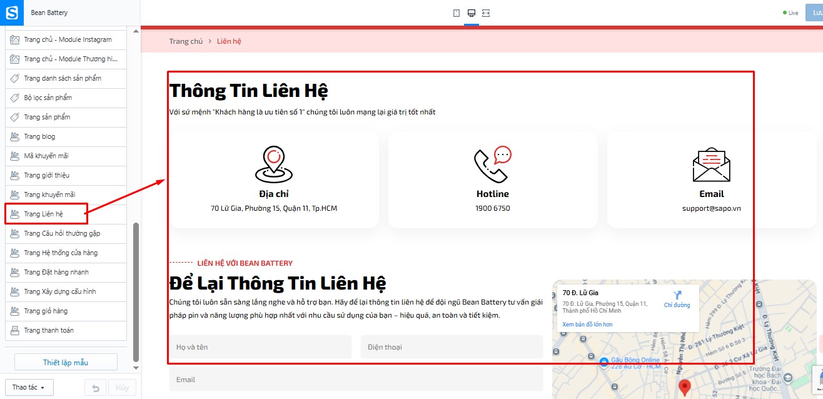Screen dimensions: 823x399
Task: Click Xem bản đồ lớn hơn link
Action: (x=587, y=325)
